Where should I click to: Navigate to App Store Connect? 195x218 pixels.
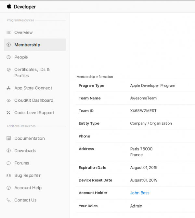pyautogui.click(x=33, y=88)
